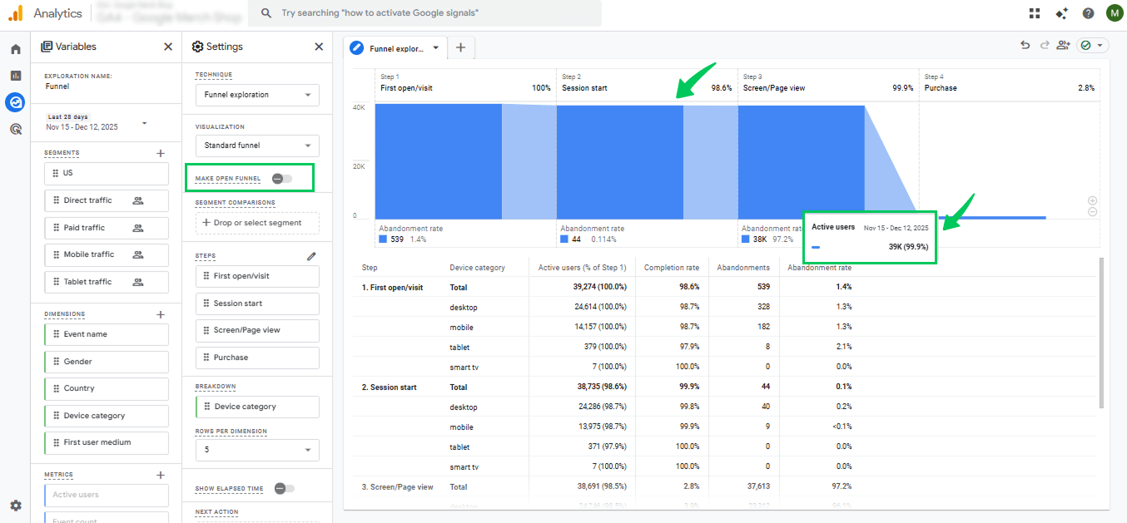Click the pencil icon to edit steps
The image size is (1127, 523).
[311, 256]
